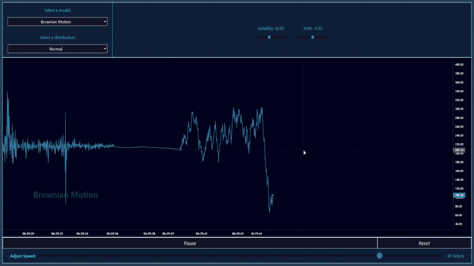474x266 pixels.
Task: Click the 'Volatility: 42.82' readout
Action: [271, 28]
